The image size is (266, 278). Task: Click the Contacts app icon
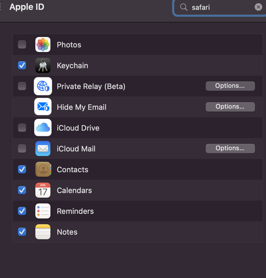(x=43, y=169)
